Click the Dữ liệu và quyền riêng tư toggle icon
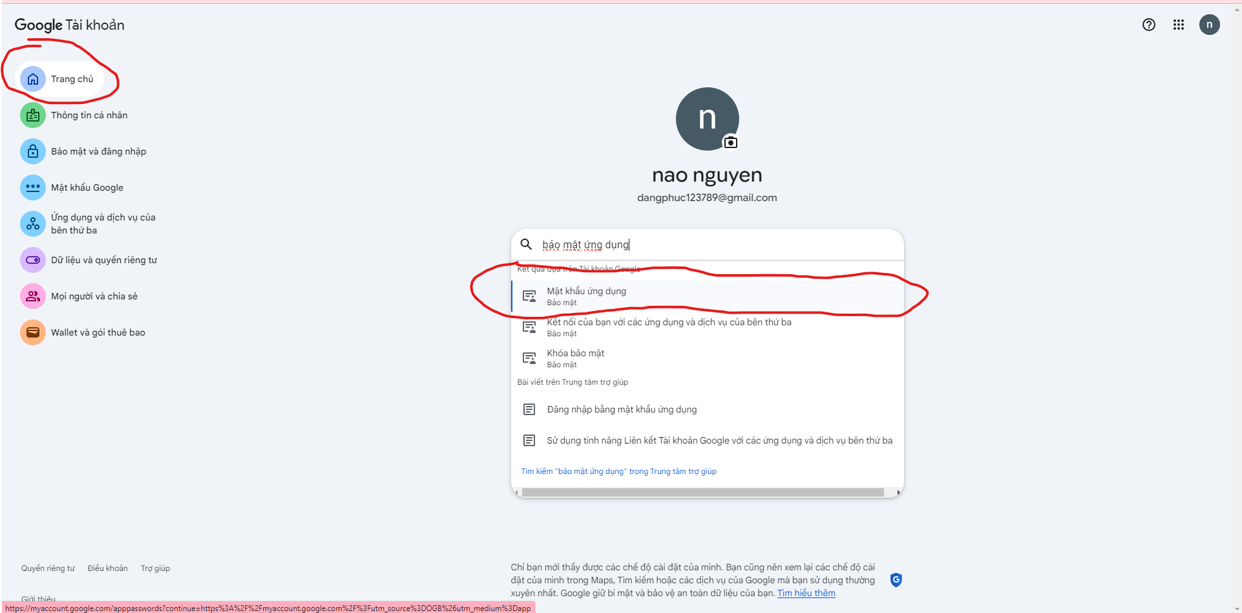 coord(33,260)
